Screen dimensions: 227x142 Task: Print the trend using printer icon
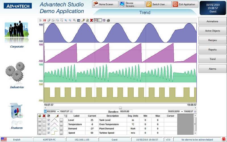pyautogui.click(x=108, y=20)
